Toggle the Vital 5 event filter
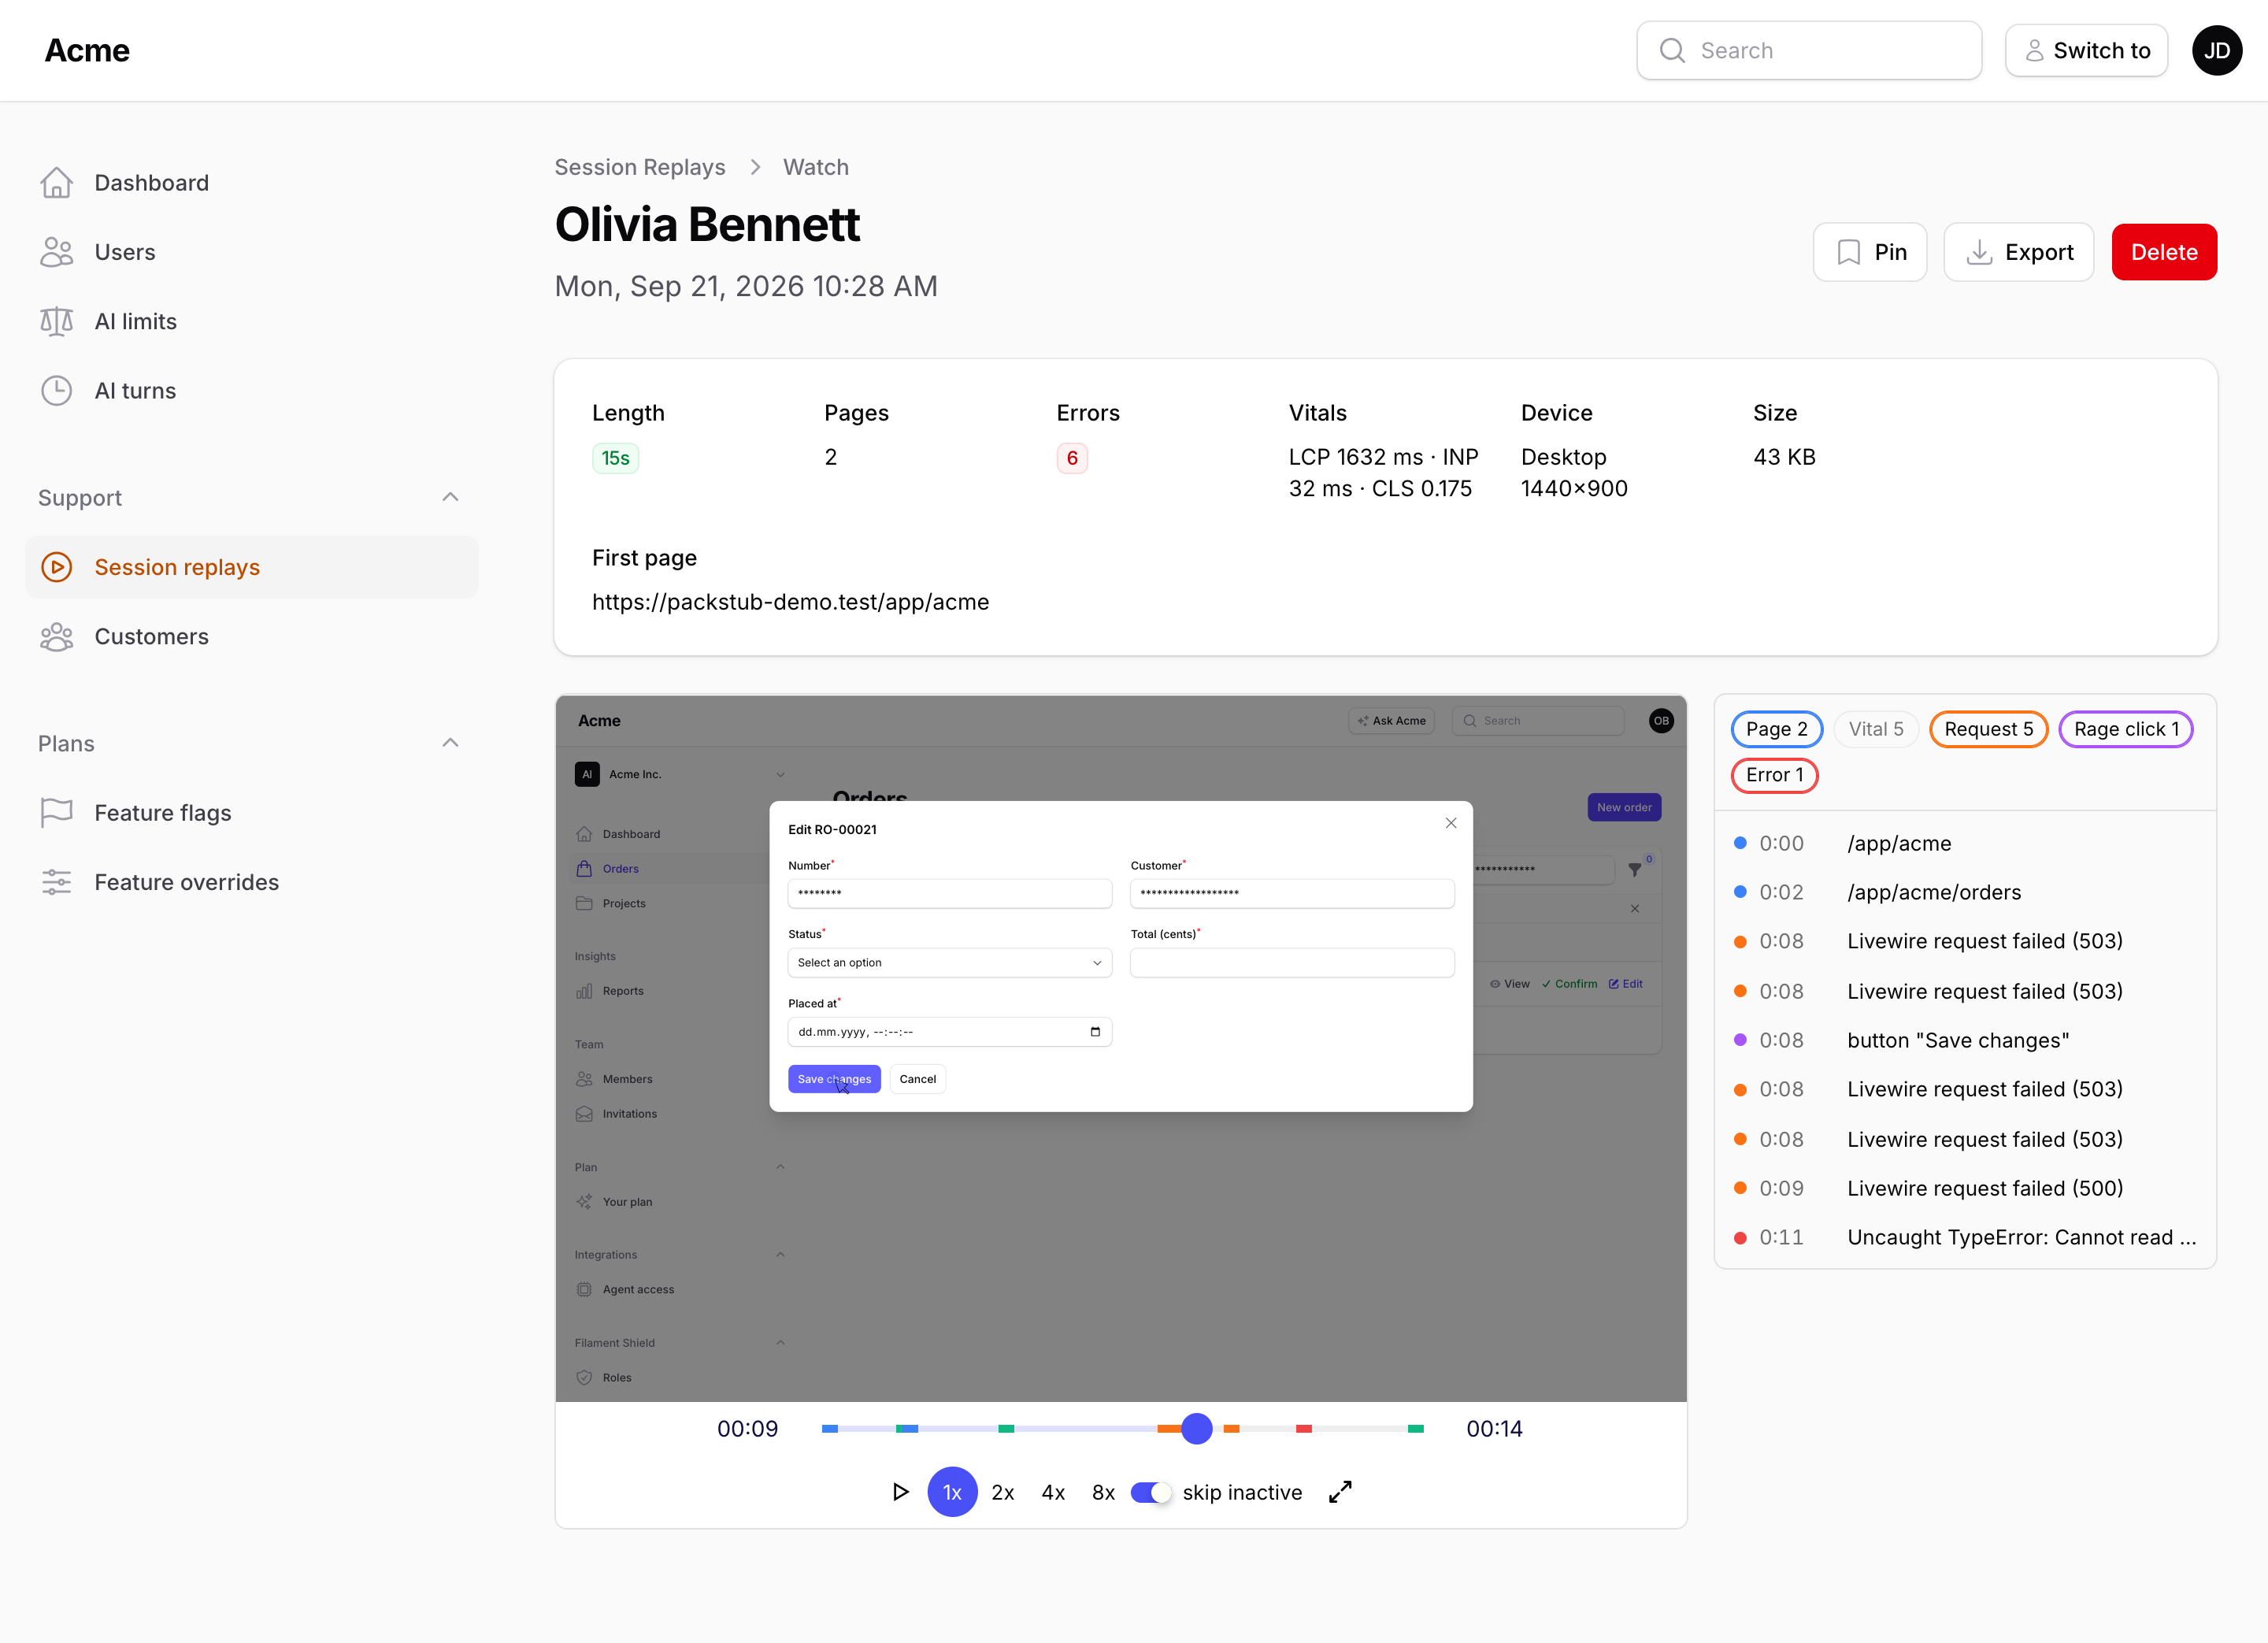 tap(1876, 729)
